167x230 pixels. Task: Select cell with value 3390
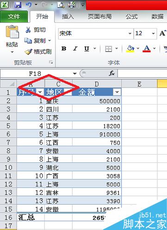[x=97, y=201]
